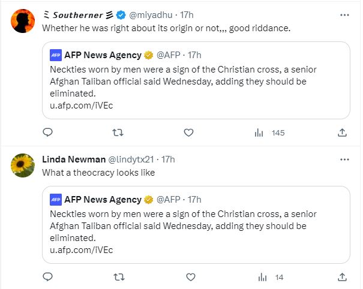Open more options for Linda Newman's tweet

pyautogui.click(x=344, y=159)
